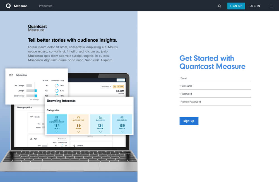Click the No College index bar
This screenshot has height=182, width=279.
[x=29, y=86]
